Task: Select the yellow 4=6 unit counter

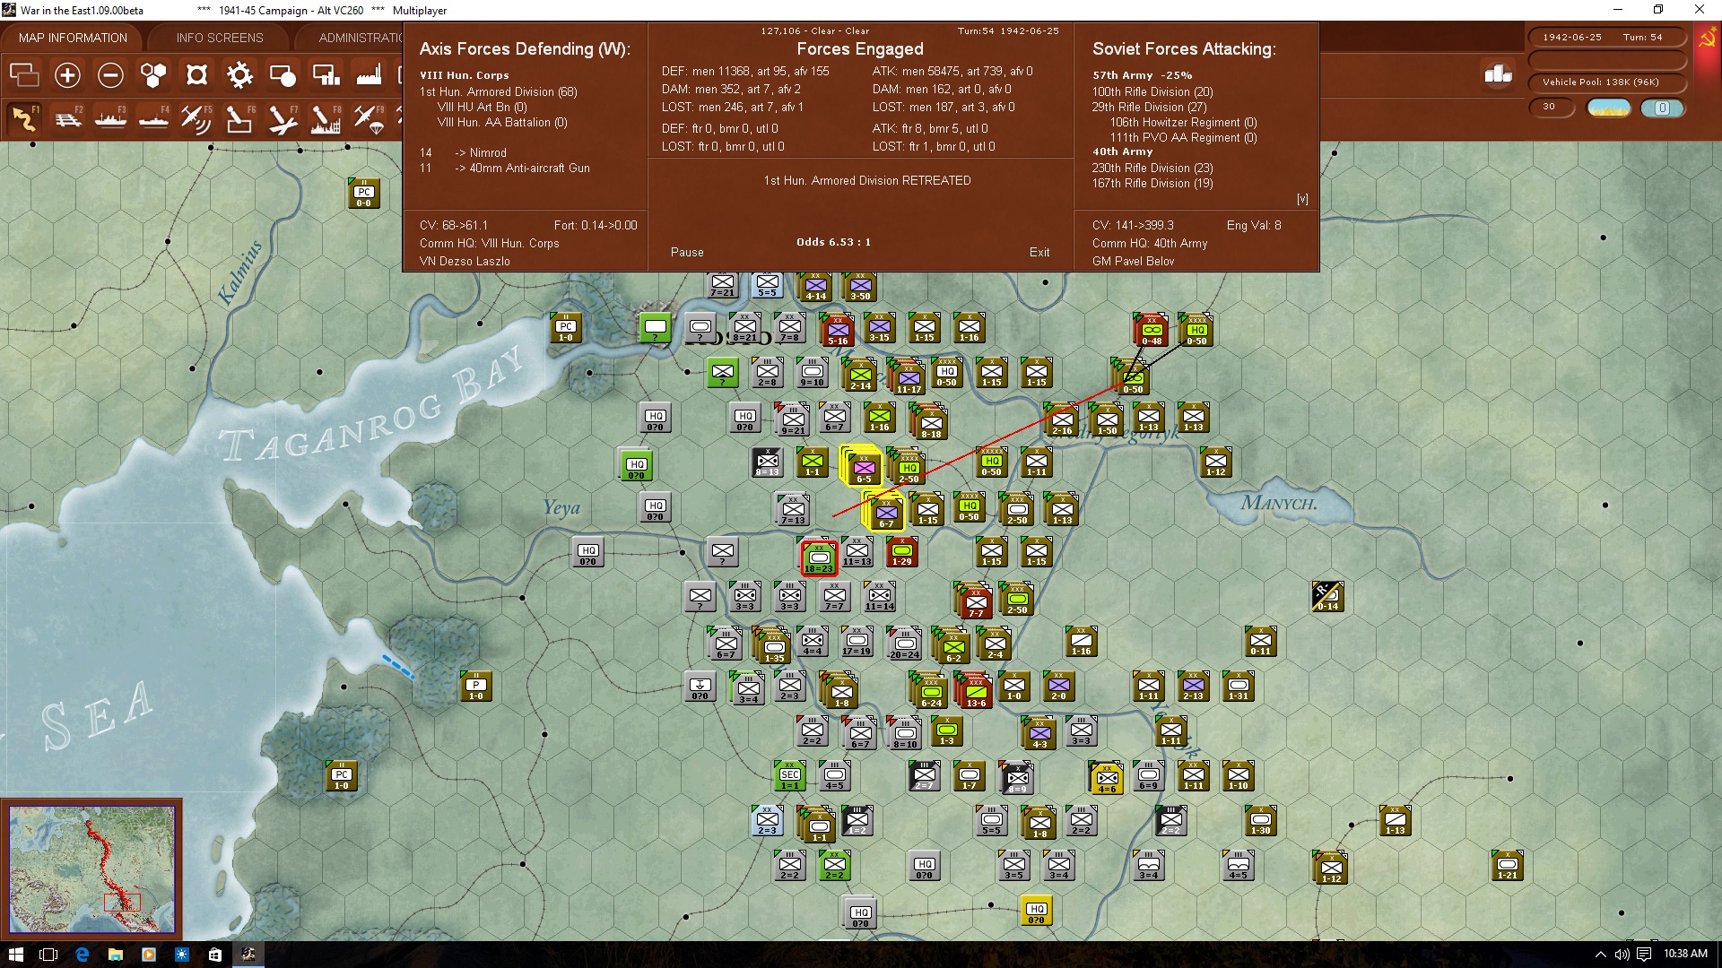Action: pos(1107,778)
